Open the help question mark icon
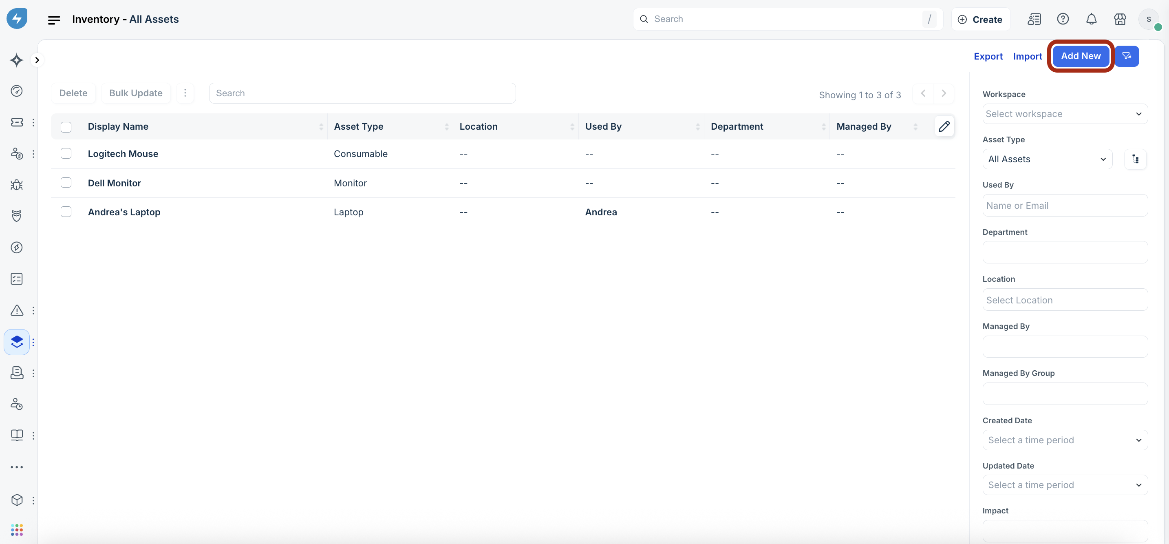The image size is (1169, 544). (1063, 19)
